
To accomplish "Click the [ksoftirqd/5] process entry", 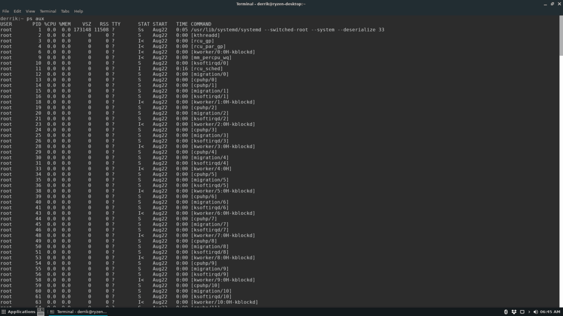I will (x=210, y=185).
